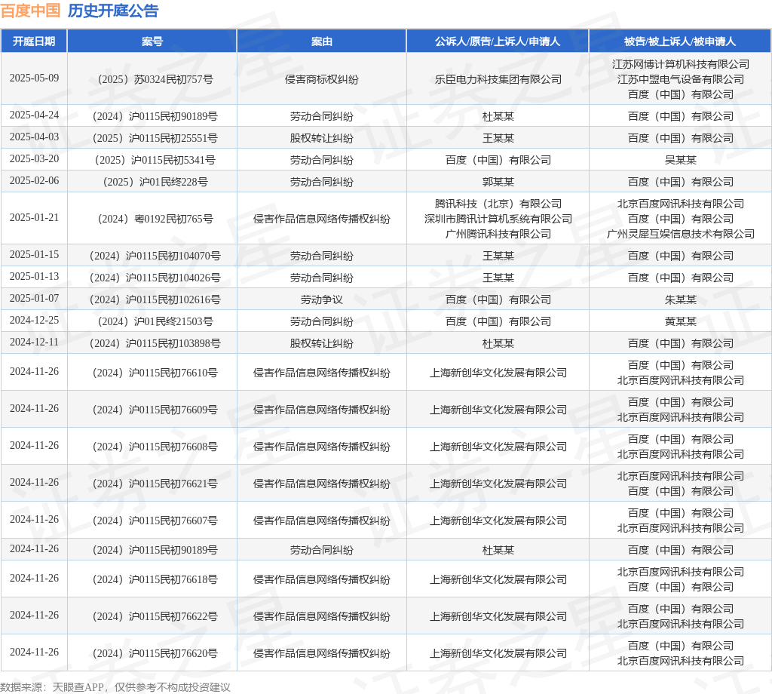The height and width of the screenshot is (694, 772).
Task: Select the date 2025-04-24
Action: pyautogui.click(x=35, y=115)
